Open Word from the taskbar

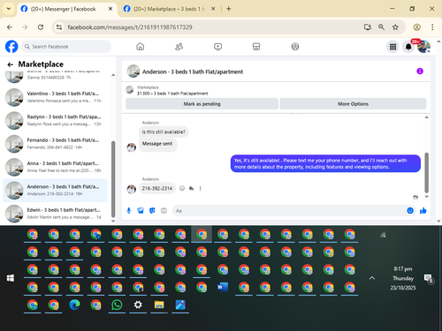click(223, 287)
